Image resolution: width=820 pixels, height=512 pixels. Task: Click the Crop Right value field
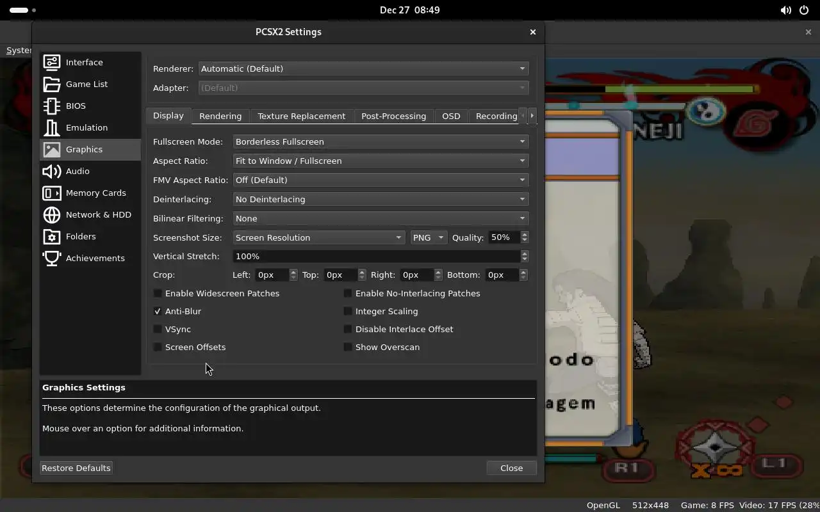pos(421,275)
